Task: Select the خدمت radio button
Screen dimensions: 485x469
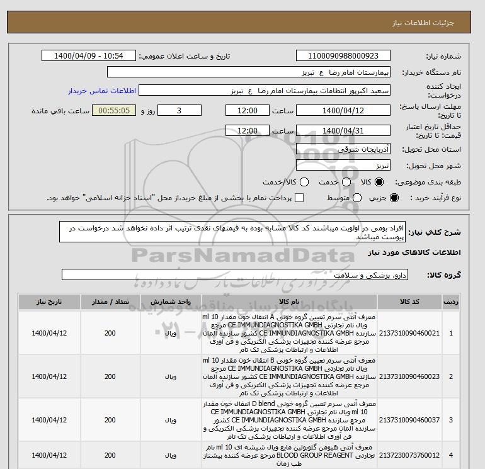Action: click(x=346, y=182)
